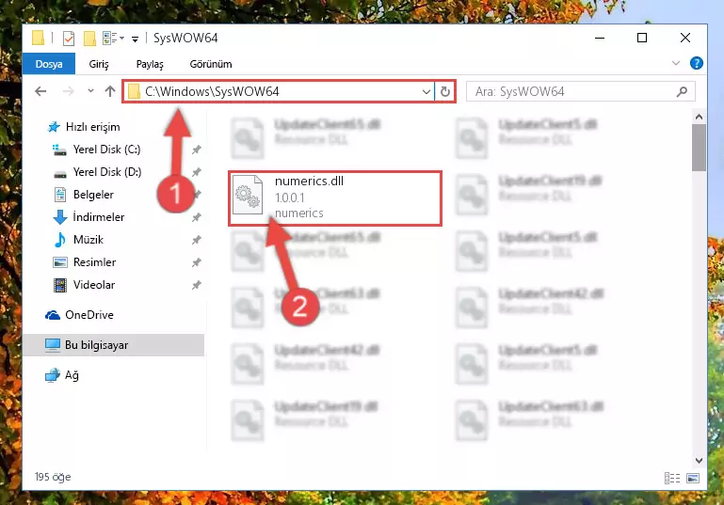The height and width of the screenshot is (505, 724).
Task: Click the Ağ network icon
Action: (x=53, y=375)
